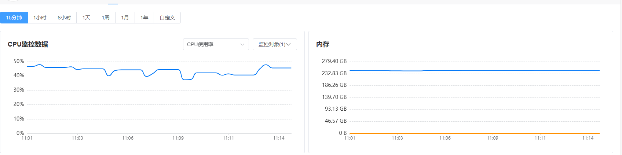Click the 11:14 tick on memory chart
This screenshot has height=155, width=622.
coord(588,138)
